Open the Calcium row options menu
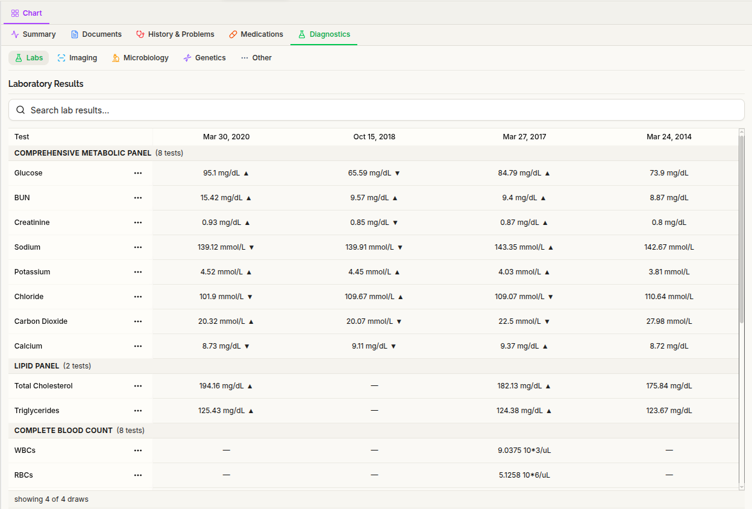Viewport: 752px width, 509px height. click(138, 346)
